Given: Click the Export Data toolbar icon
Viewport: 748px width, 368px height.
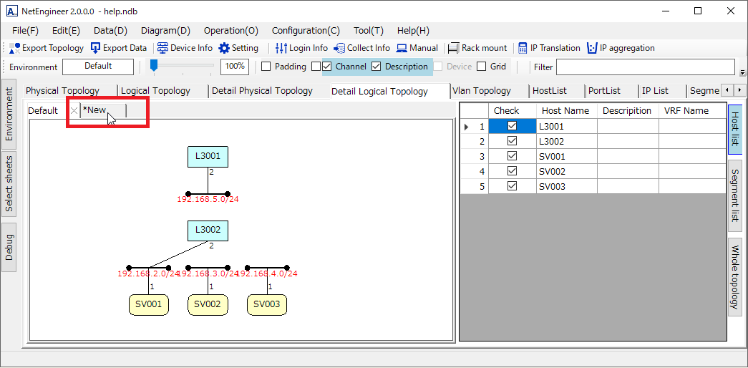Looking at the screenshot, I should 96,48.
